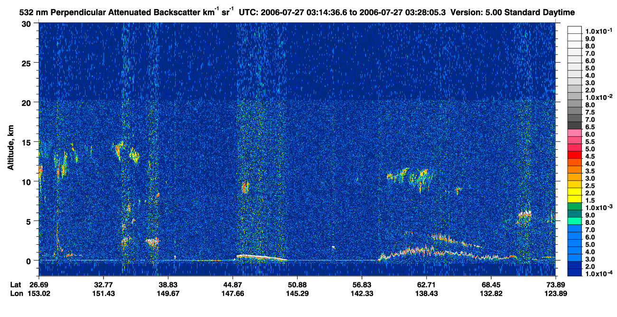Click the dark gray swatch beside 6.5 label
Image resolution: width=617 pixels, height=317 pixels.
(574, 126)
